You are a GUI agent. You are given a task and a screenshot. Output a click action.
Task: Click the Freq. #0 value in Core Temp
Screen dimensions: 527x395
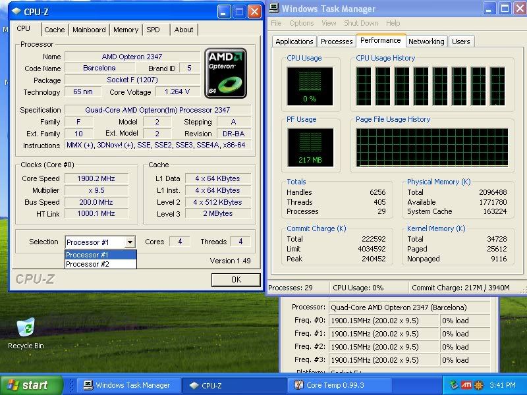(383, 321)
